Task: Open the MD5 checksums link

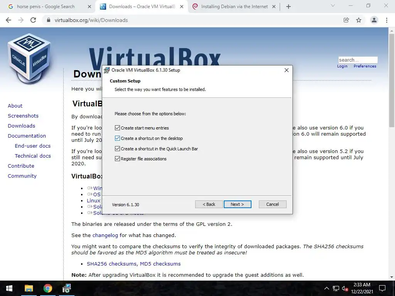Action: 160,264
